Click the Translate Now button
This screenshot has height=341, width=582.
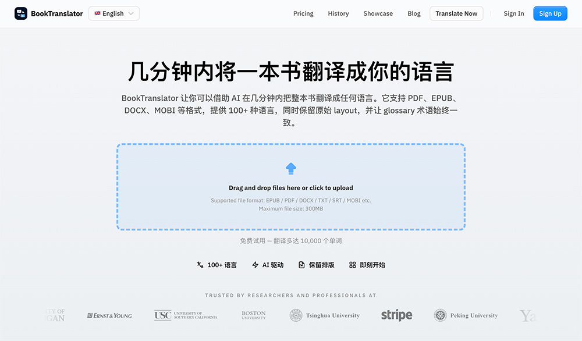click(x=456, y=13)
